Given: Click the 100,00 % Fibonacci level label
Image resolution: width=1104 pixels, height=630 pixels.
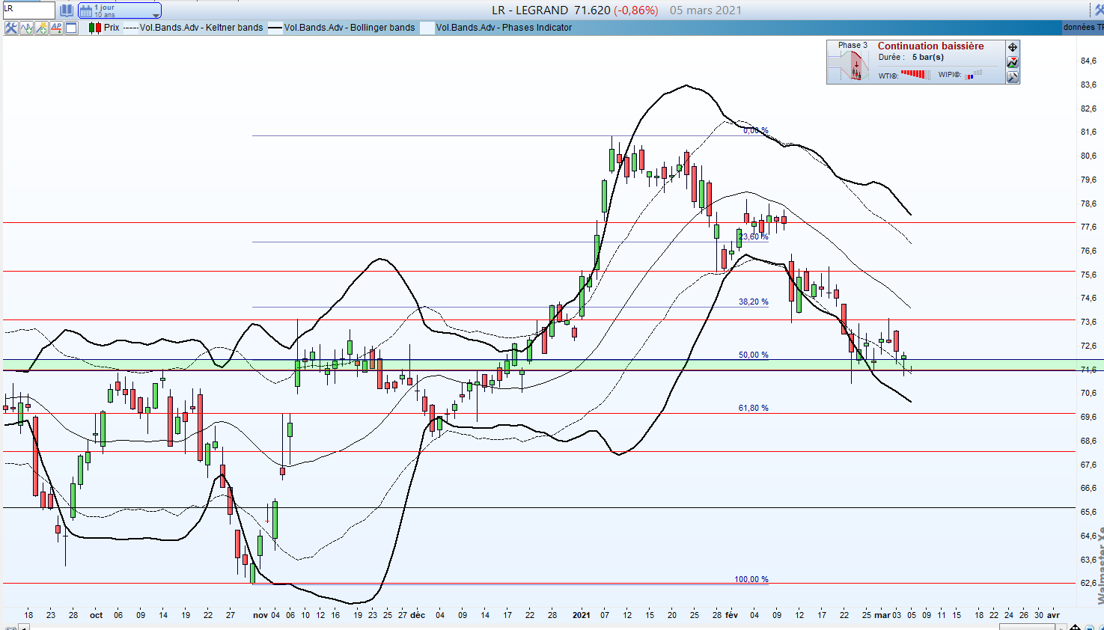Looking at the screenshot, I should pos(751,579).
